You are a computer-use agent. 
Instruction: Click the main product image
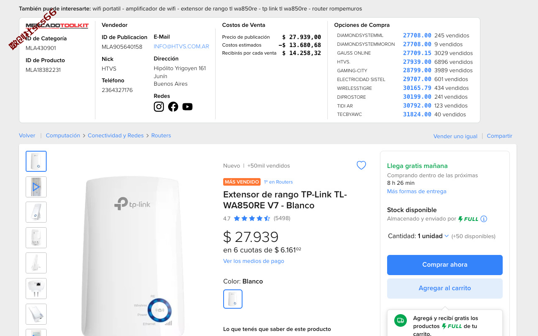pos(132,256)
